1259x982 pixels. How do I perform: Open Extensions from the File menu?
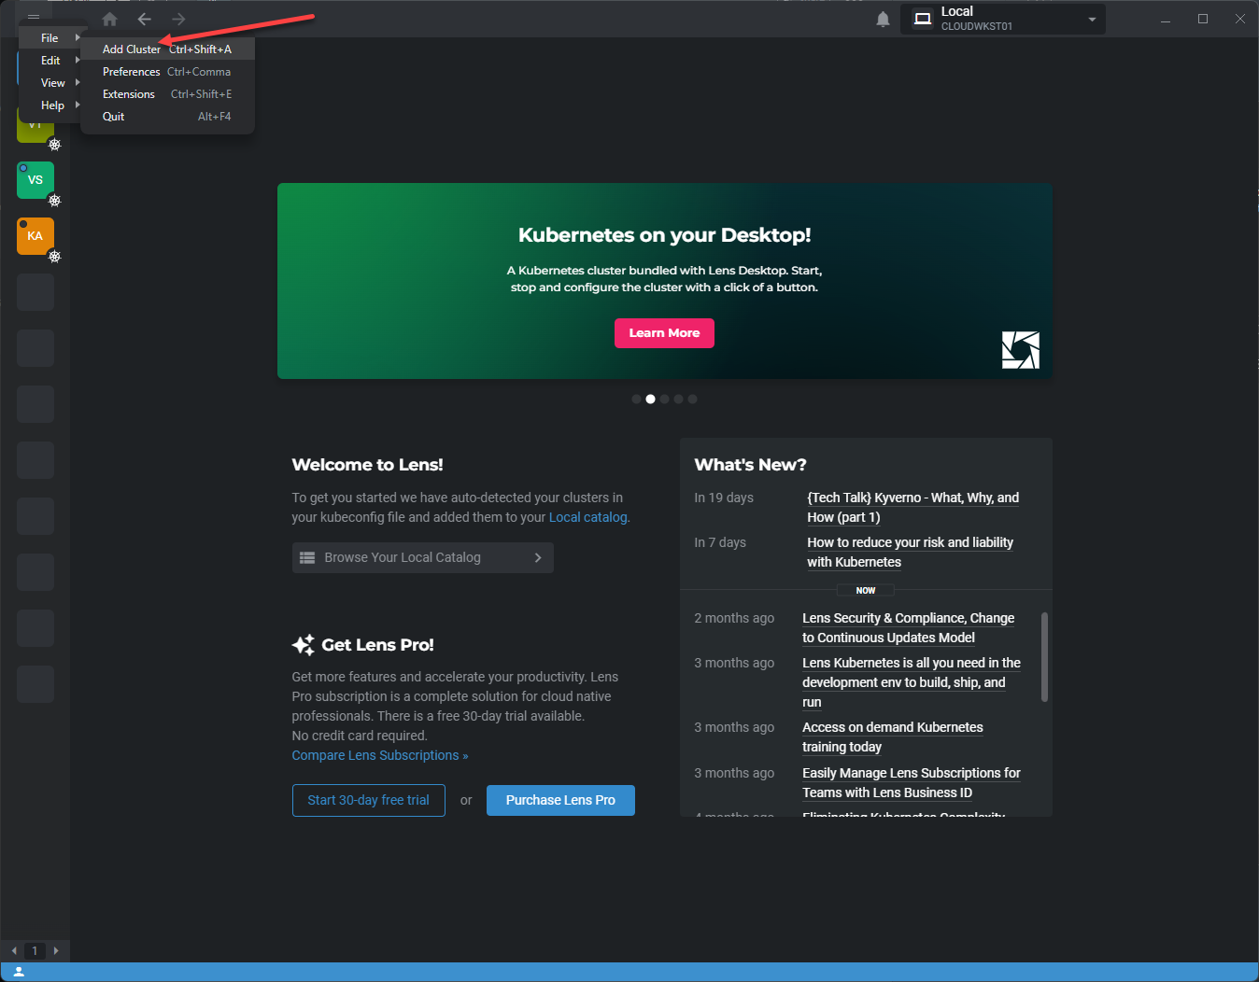coord(167,94)
